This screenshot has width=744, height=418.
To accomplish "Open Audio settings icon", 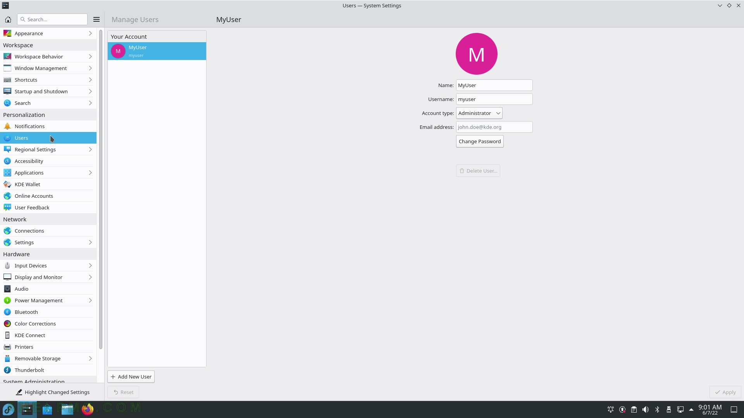I will (7, 289).
